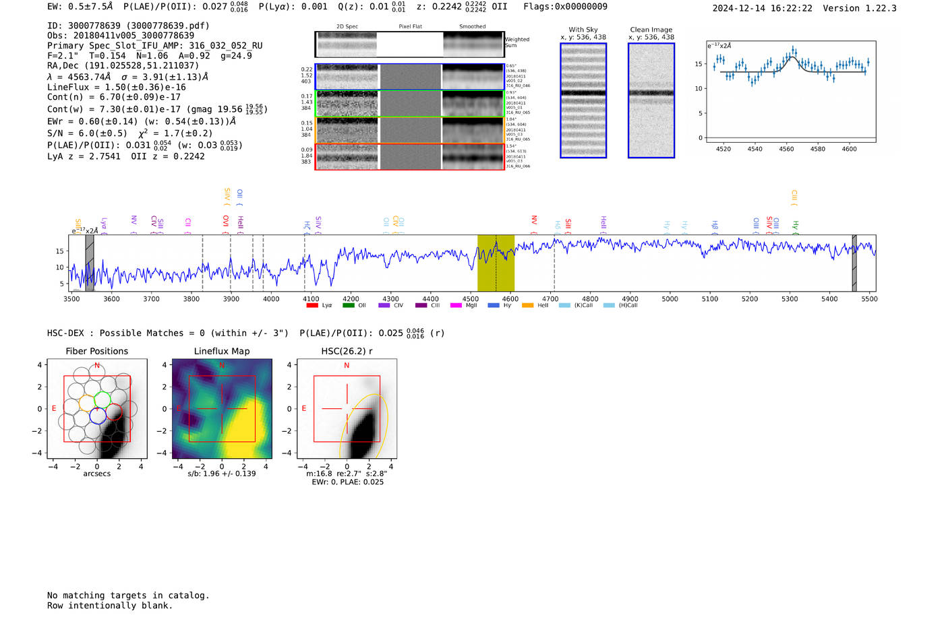Image resolution: width=944 pixels, height=642 pixels.
Task: Click the green fiber circle in Fiber Positions
Action: point(102,400)
